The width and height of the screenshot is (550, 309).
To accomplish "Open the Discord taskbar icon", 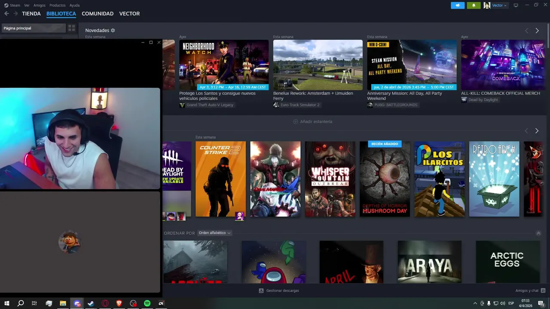I will [77, 303].
